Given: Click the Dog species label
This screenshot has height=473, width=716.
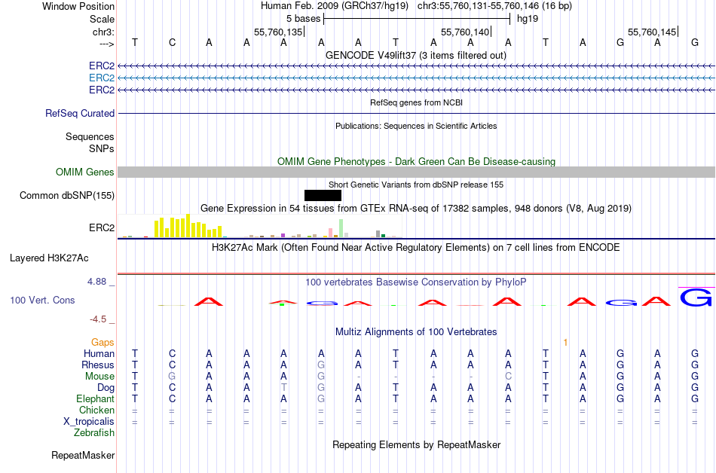Looking at the screenshot, I should [x=106, y=388].
